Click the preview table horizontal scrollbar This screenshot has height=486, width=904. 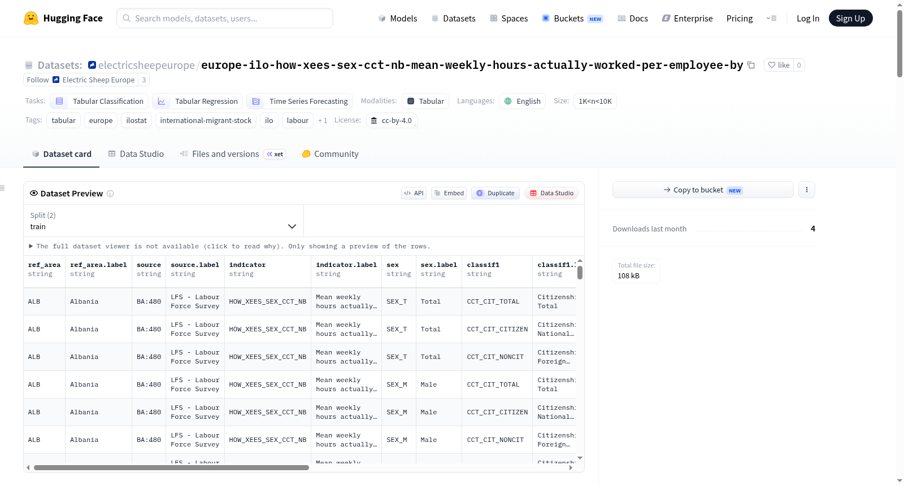pyautogui.click(x=171, y=467)
